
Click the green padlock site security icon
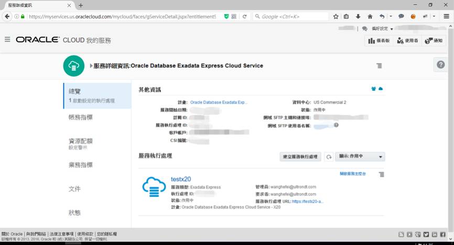[23, 16]
